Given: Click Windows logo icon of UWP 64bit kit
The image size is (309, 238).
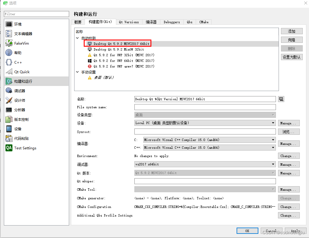Looking at the screenshot, I should pos(90,61).
